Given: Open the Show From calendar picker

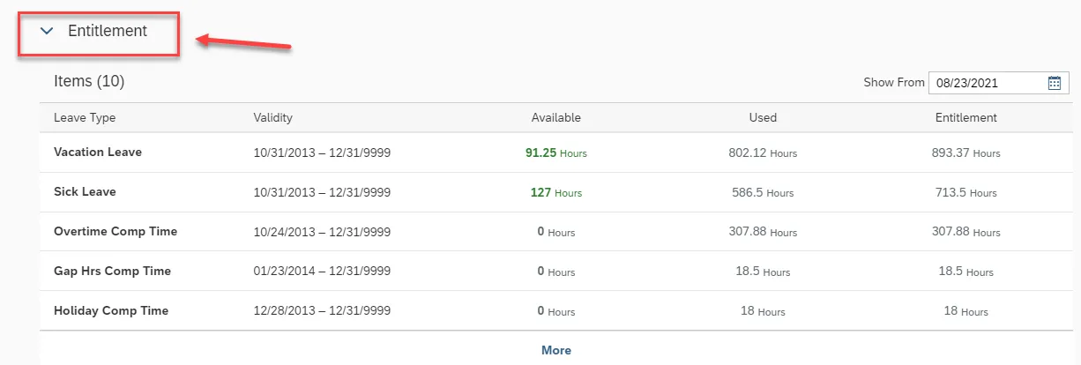Looking at the screenshot, I should 1054,83.
